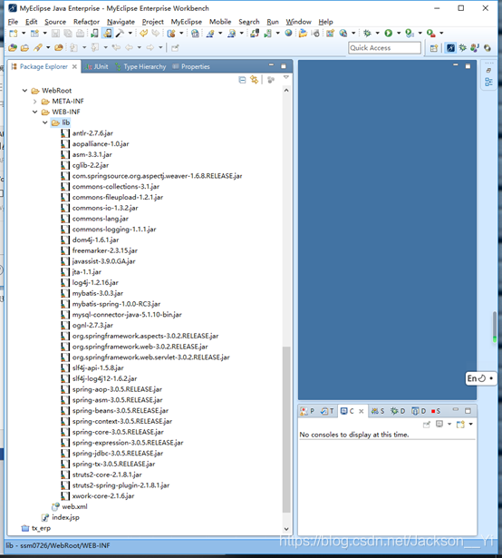Click the Back navigation arrow icon
Image resolution: width=502 pixels, height=558 pixels.
tap(129, 47)
